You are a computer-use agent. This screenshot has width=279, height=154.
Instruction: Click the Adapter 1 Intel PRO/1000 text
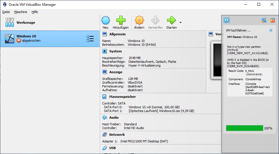[x=144, y=141]
